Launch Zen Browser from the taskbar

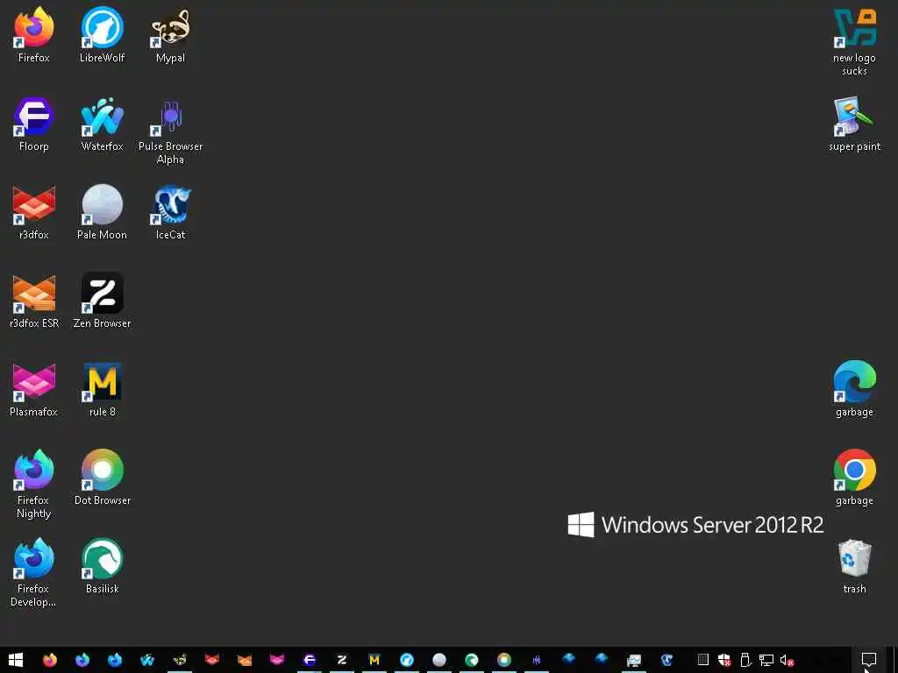[x=342, y=660]
